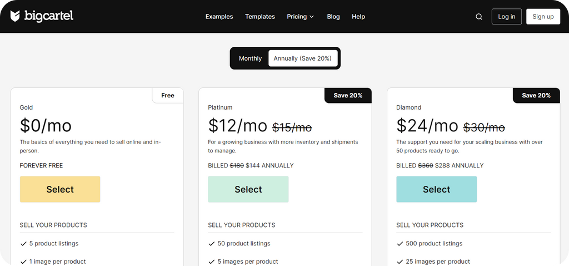Open the Help page

358,17
